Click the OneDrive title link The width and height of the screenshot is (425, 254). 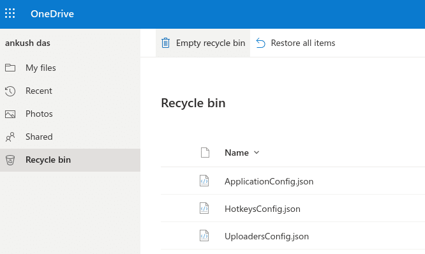[52, 14]
